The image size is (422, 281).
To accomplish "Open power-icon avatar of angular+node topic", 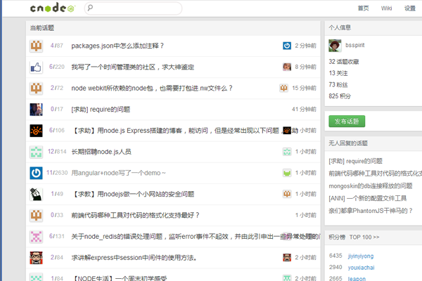I will 36,173.
